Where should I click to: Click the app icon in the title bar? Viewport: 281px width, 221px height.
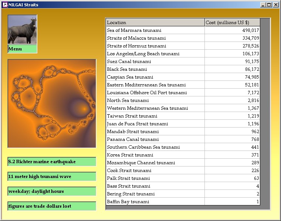pyautogui.click(x=5, y=5)
